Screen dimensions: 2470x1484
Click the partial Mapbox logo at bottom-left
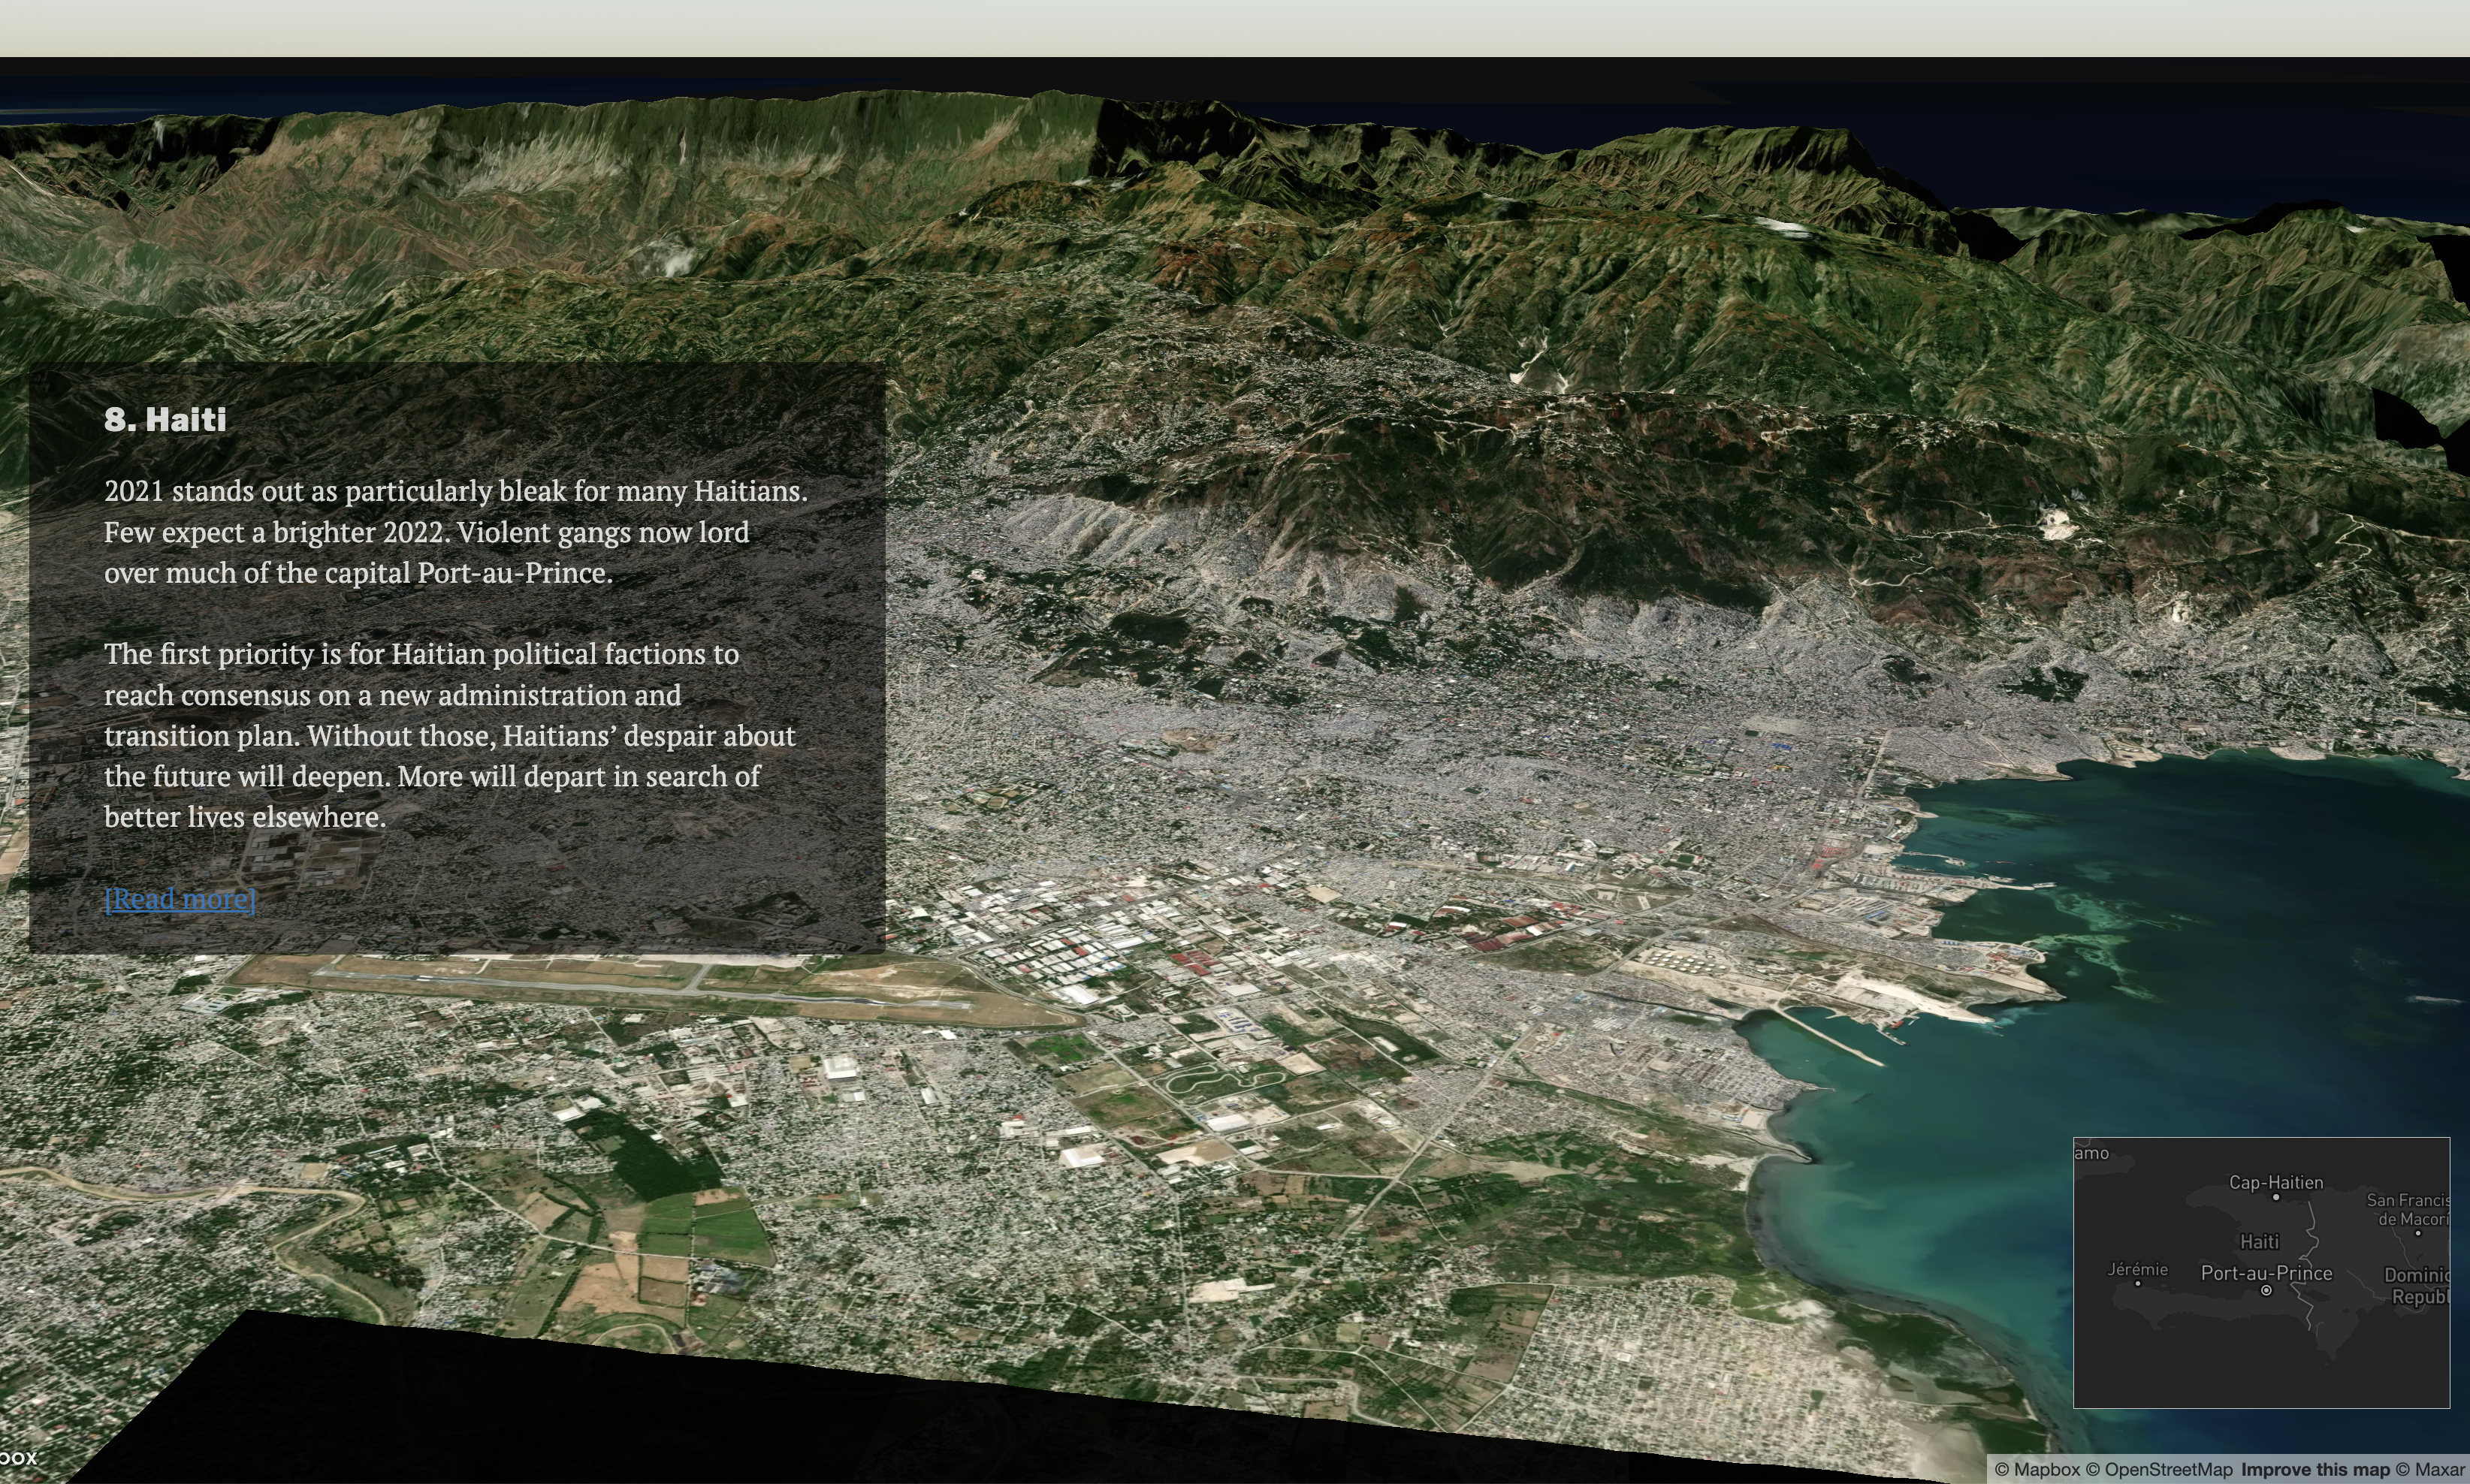pos(18,1458)
